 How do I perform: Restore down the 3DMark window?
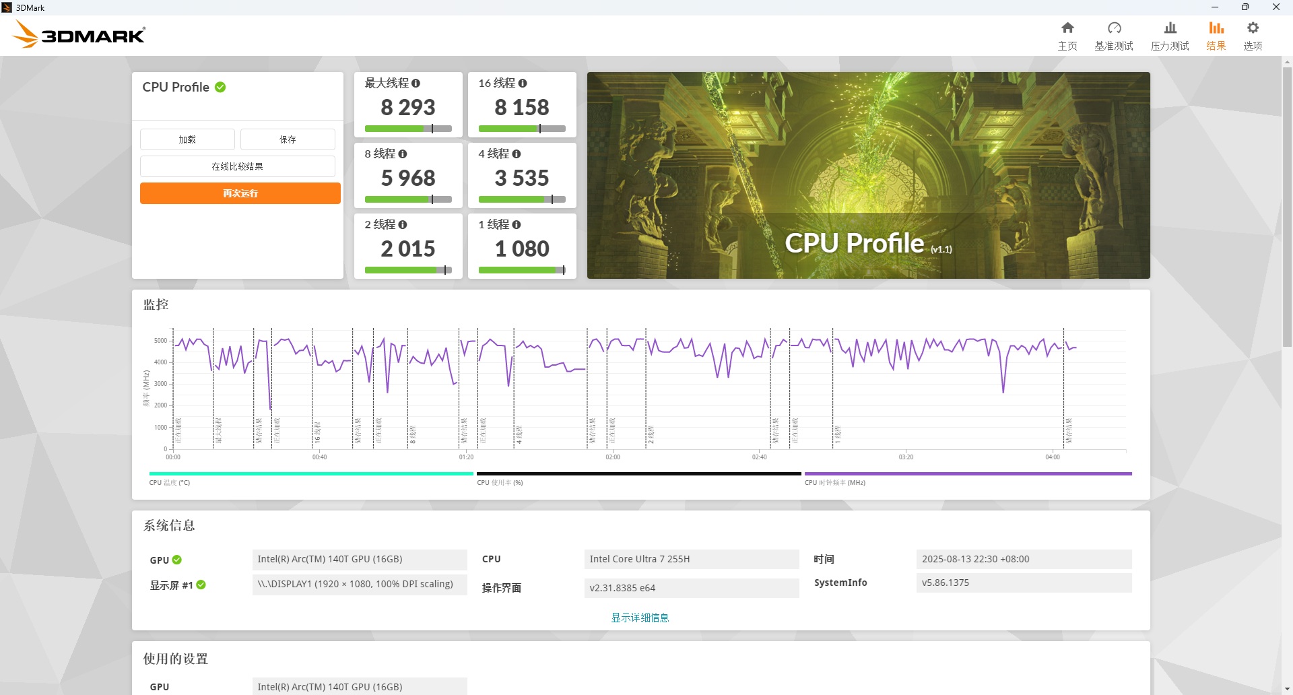pyautogui.click(x=1245, y=7)
